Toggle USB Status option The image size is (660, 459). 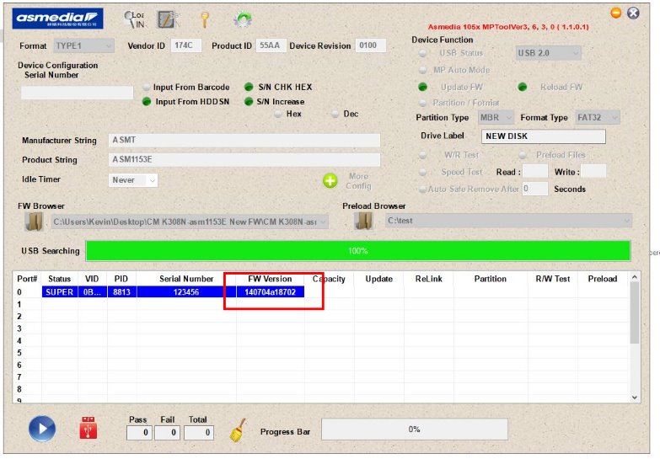[x=422, y=53]
